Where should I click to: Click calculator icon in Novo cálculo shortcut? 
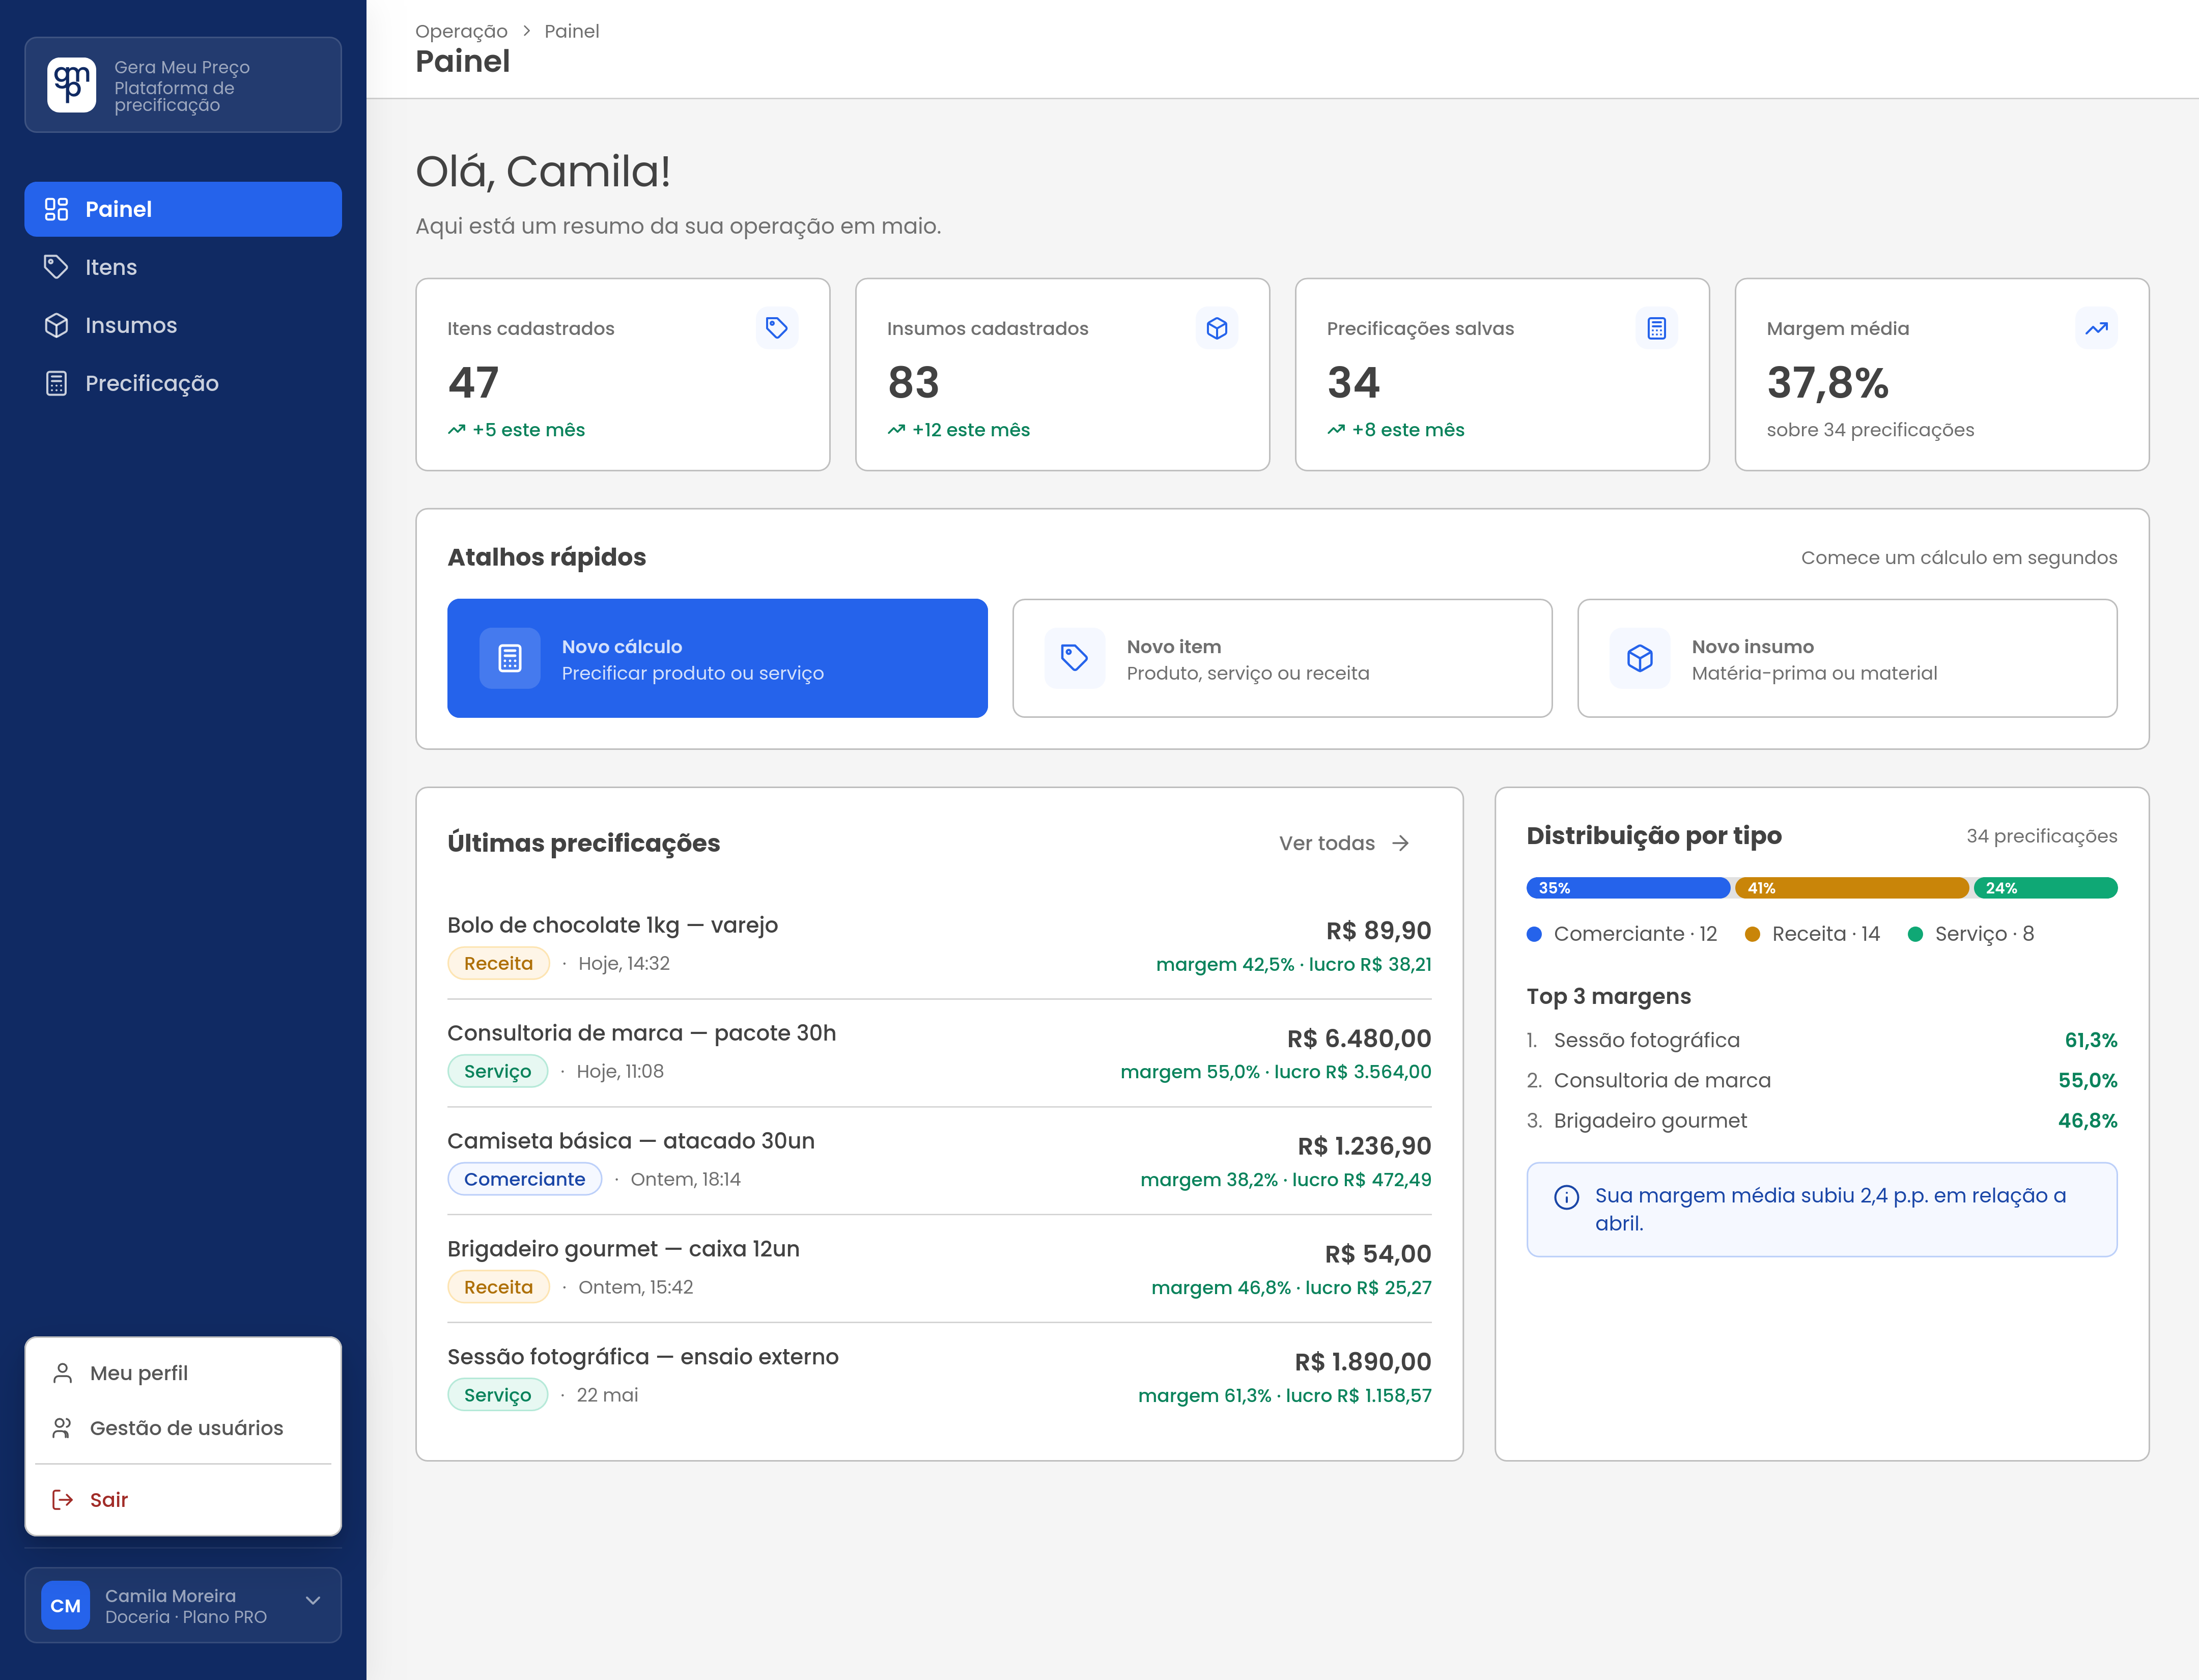tap(510, 658)
